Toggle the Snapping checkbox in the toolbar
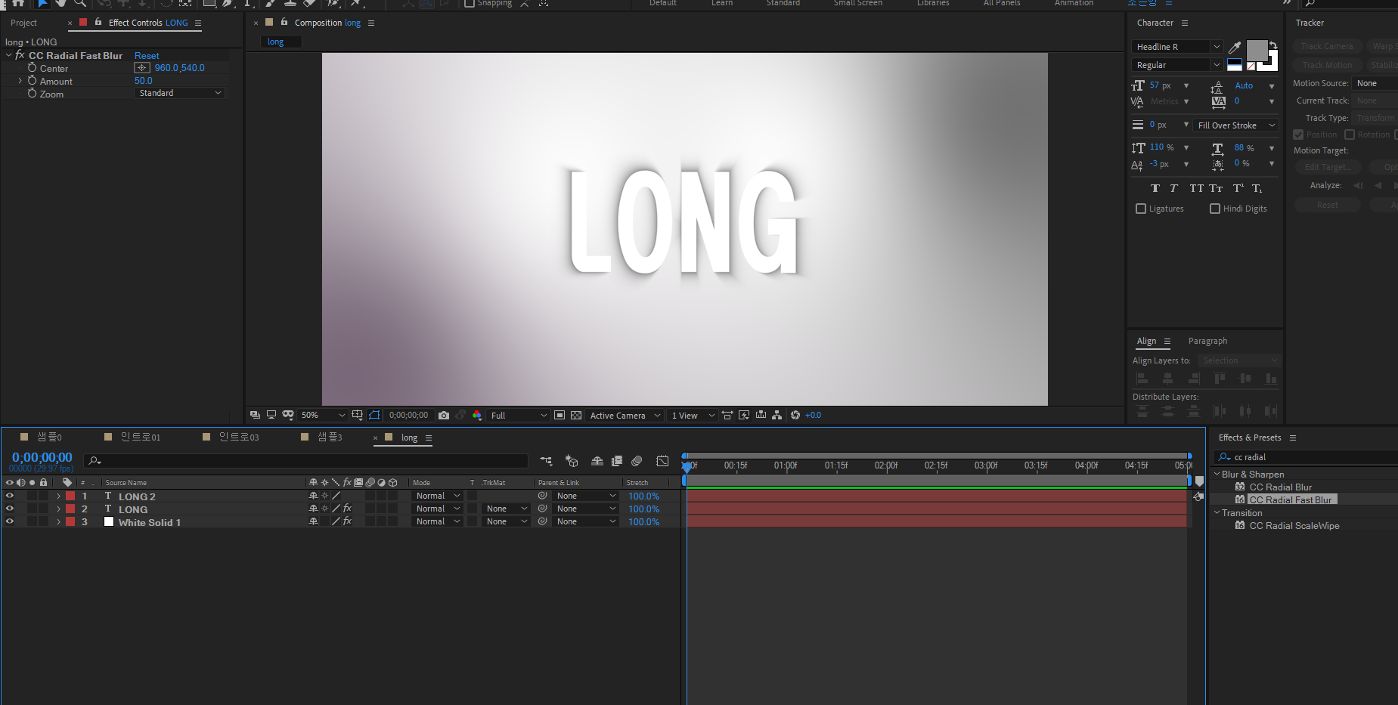Screen dimensions: 1398x705 (470, 3)
